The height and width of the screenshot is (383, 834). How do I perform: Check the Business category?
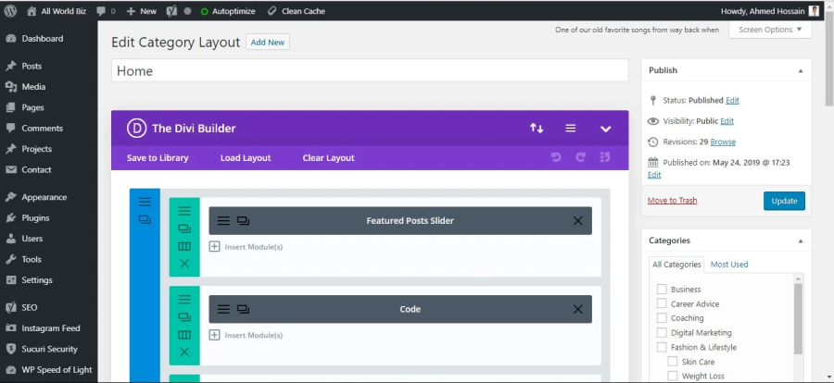coord(661,289)
